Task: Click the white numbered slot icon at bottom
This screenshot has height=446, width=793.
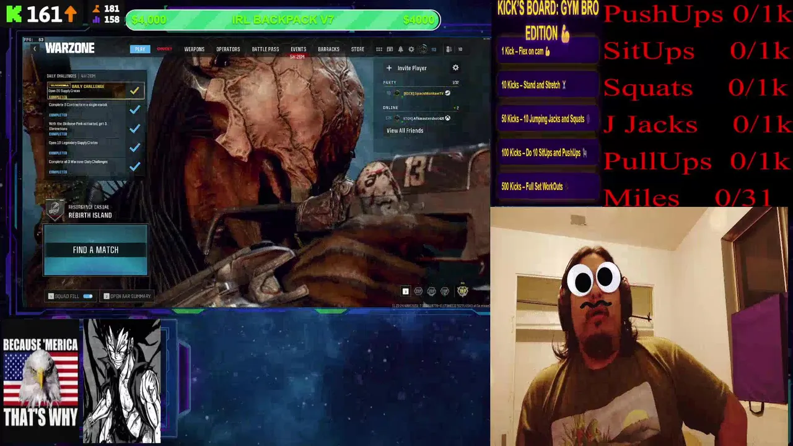Action: pos(405,291)
